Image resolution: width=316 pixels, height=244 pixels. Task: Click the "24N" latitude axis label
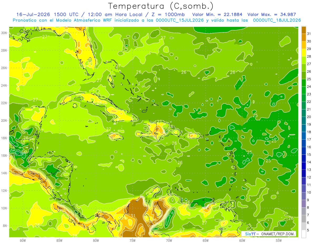(4, 86)
